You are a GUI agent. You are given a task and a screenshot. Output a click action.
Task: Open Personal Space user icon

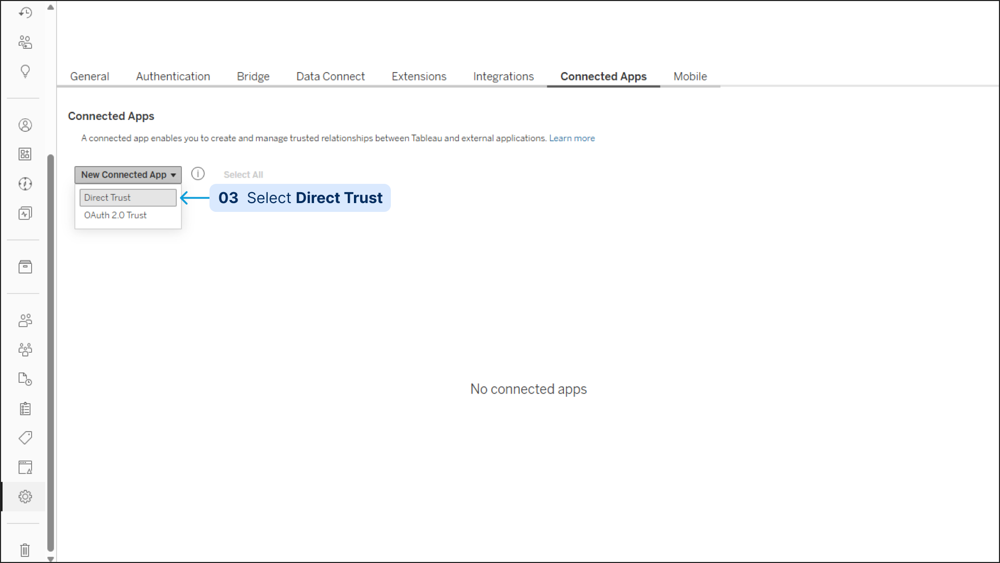(x=25, y=125)
